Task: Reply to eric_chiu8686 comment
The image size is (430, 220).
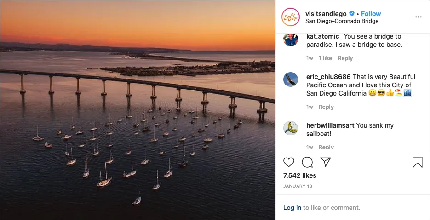Action: coord(326,107)
